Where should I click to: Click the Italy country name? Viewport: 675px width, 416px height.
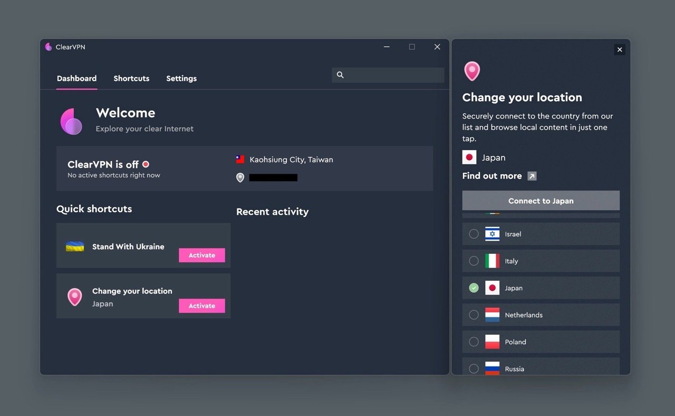512,261
